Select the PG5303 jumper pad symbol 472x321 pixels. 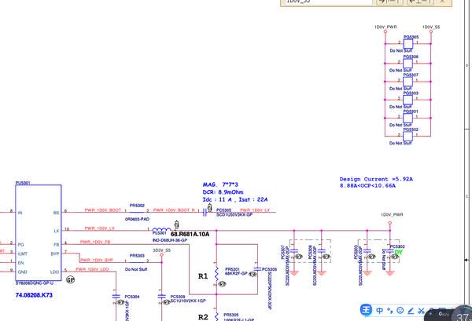point(407,100)
